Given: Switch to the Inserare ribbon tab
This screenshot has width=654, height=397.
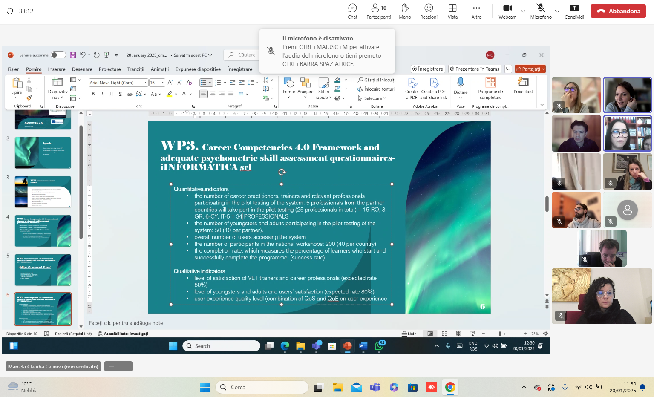Looking at the screenshot, I should (x=57, y=69).
